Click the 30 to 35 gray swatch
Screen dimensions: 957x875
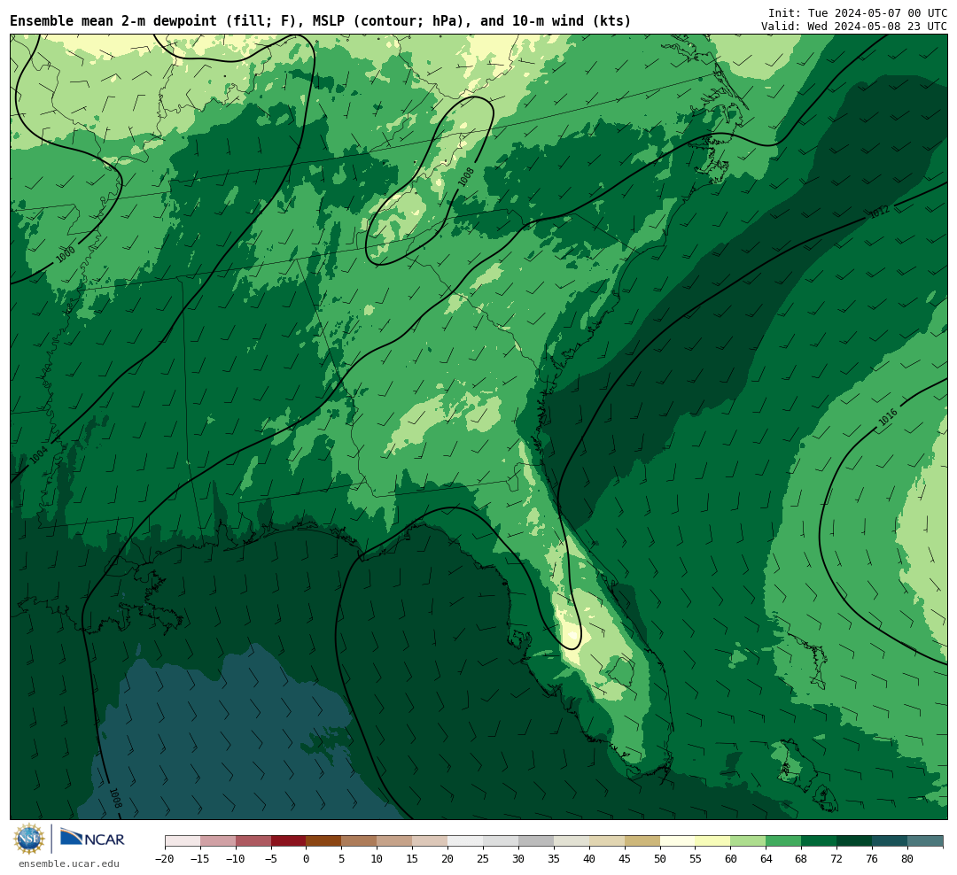click(x=536, y=841)
